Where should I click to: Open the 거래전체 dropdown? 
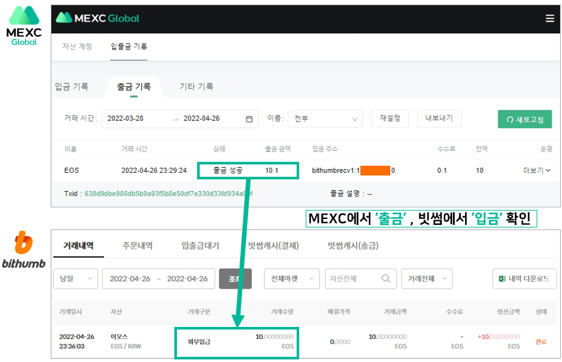tap(427, 279)
